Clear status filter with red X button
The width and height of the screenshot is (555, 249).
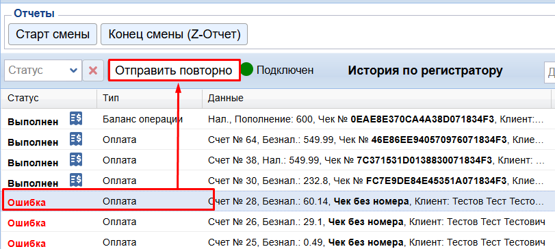tap(93, 70)
